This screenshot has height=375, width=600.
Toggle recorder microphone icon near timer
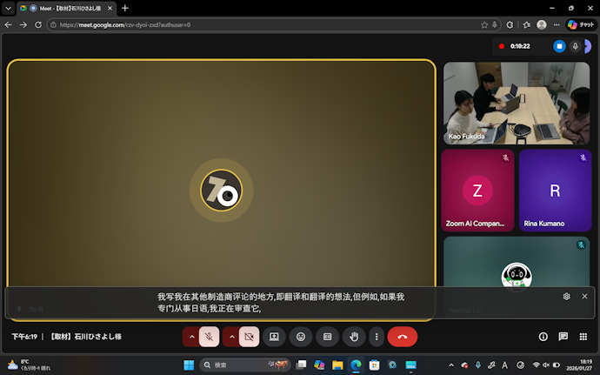coord(575,46)
